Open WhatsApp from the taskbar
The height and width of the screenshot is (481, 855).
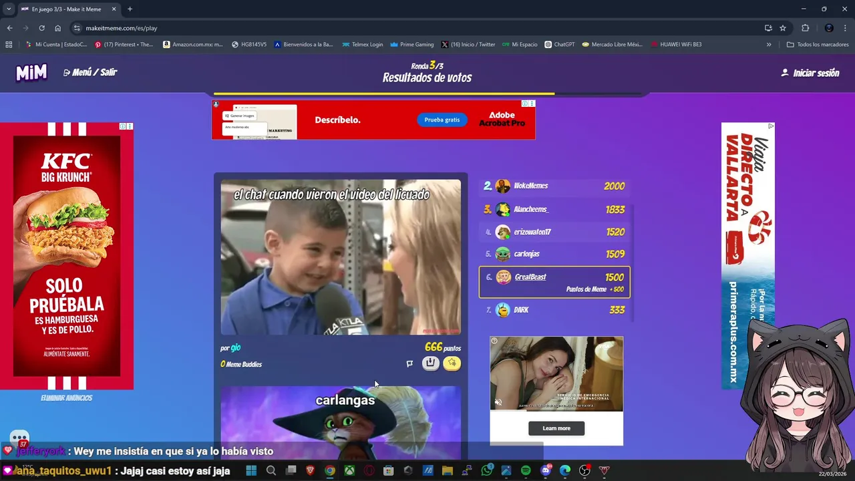coord(486,471)
